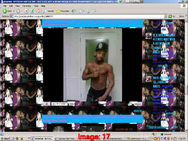
Task: Switch to Conference taskbar window
Action: (x=137, y=139)
